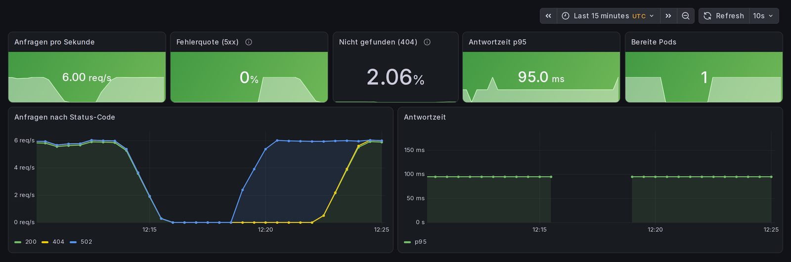
Task: Show info icon for Nicht gefunden (404)
Action: (427, 42)
